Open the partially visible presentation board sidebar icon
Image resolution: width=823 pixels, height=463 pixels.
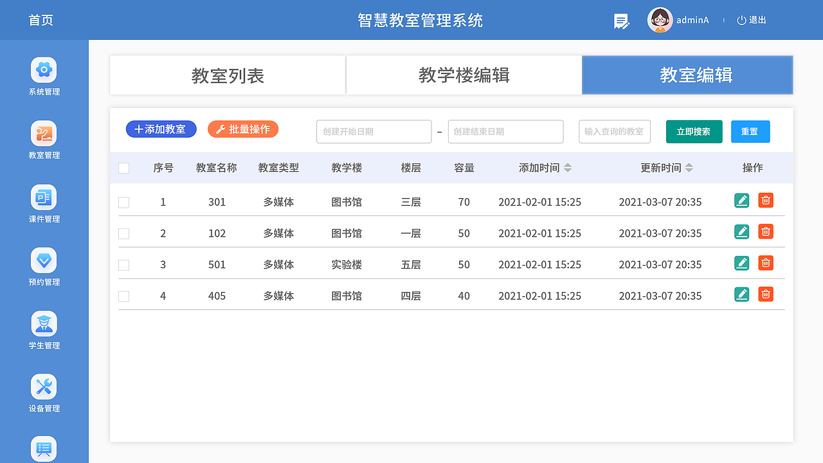click(44, 449)
